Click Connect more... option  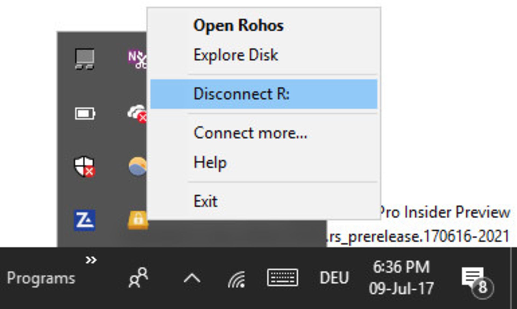[250, 133]
